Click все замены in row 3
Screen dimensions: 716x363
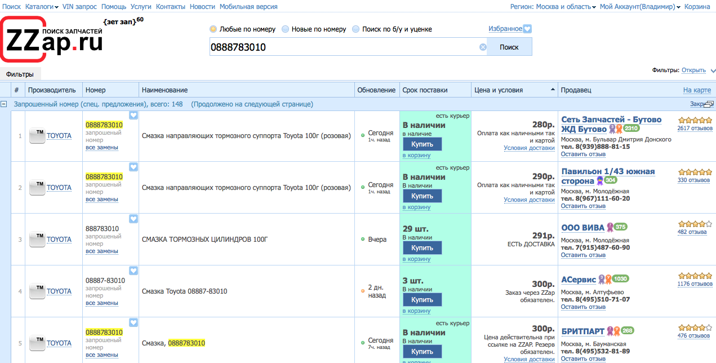pos(102,251)
